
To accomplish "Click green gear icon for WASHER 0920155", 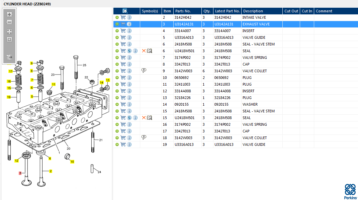I will click(117, 104).
